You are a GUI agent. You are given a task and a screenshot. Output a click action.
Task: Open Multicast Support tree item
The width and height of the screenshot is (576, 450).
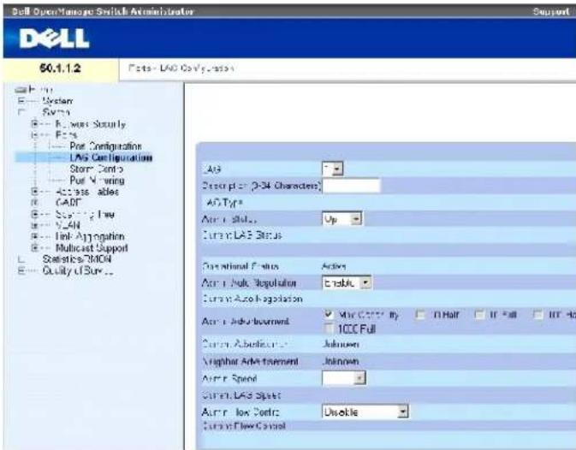pyautogui.click(x=92, y=248)
